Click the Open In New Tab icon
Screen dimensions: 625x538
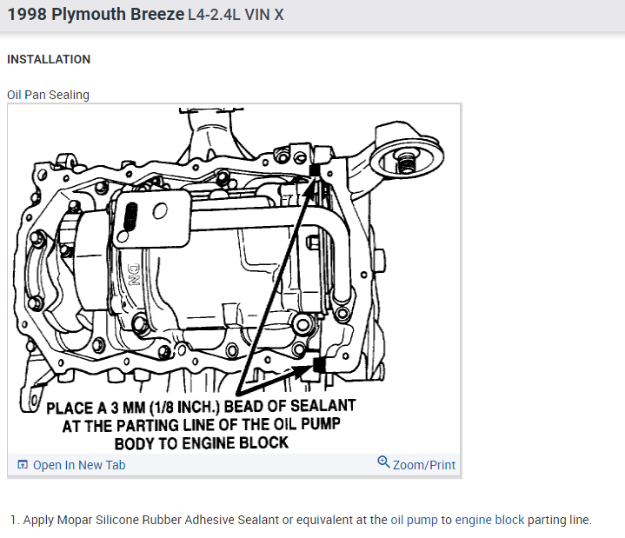tap(23, 465)
